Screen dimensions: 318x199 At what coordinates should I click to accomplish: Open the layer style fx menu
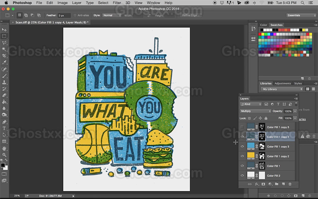pyautogui.click(x=257, y=184)
